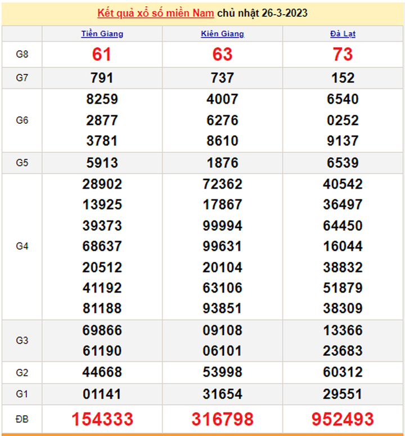Viewport: 405px width, 436px height.
Task: Click Tiền Giang G4 number 28902
Action: [x=102, y=185]
